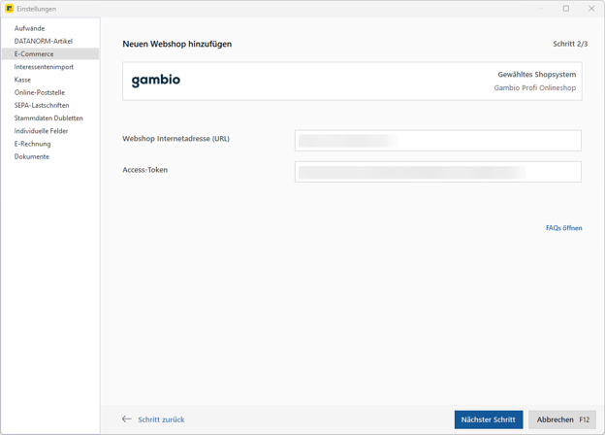Image resolution: width=605 pixels, height=435 pixels.
Task: Open Online-Poststelle settings
Action: pyautogui.click(x=39, y=92)
